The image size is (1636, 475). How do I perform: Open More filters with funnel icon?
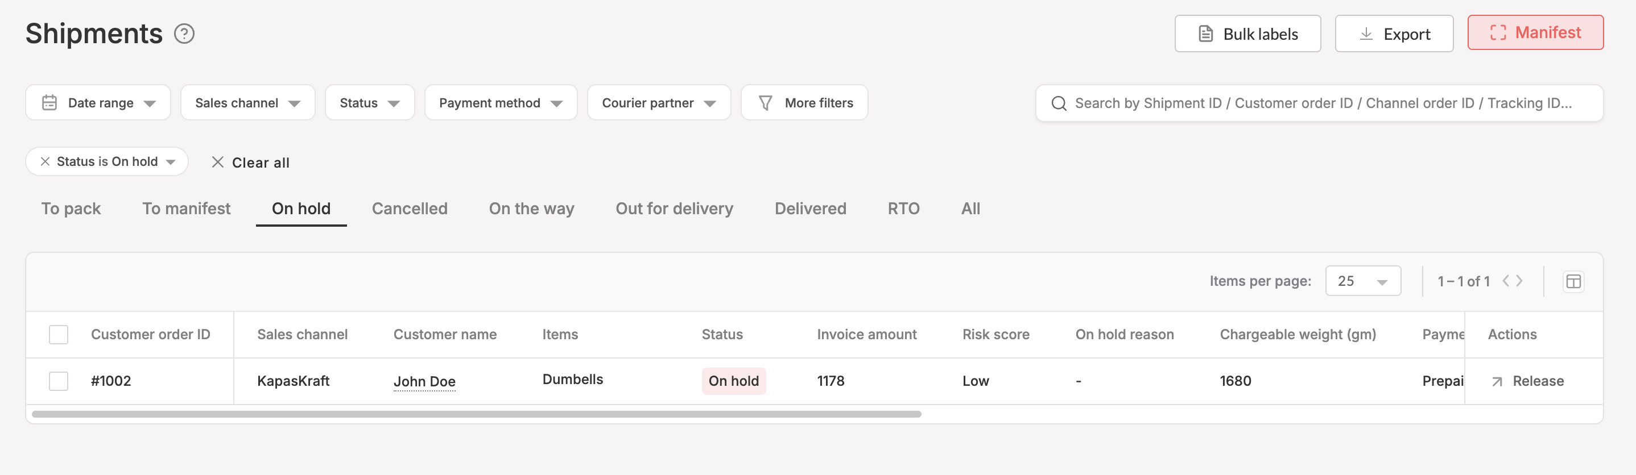(x=804, y=103)
